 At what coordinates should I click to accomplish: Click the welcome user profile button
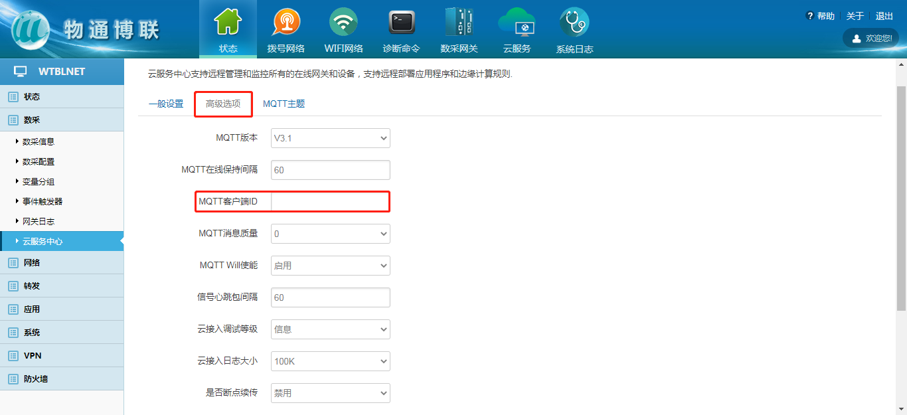pyautogui.click(x=870, y=38)
